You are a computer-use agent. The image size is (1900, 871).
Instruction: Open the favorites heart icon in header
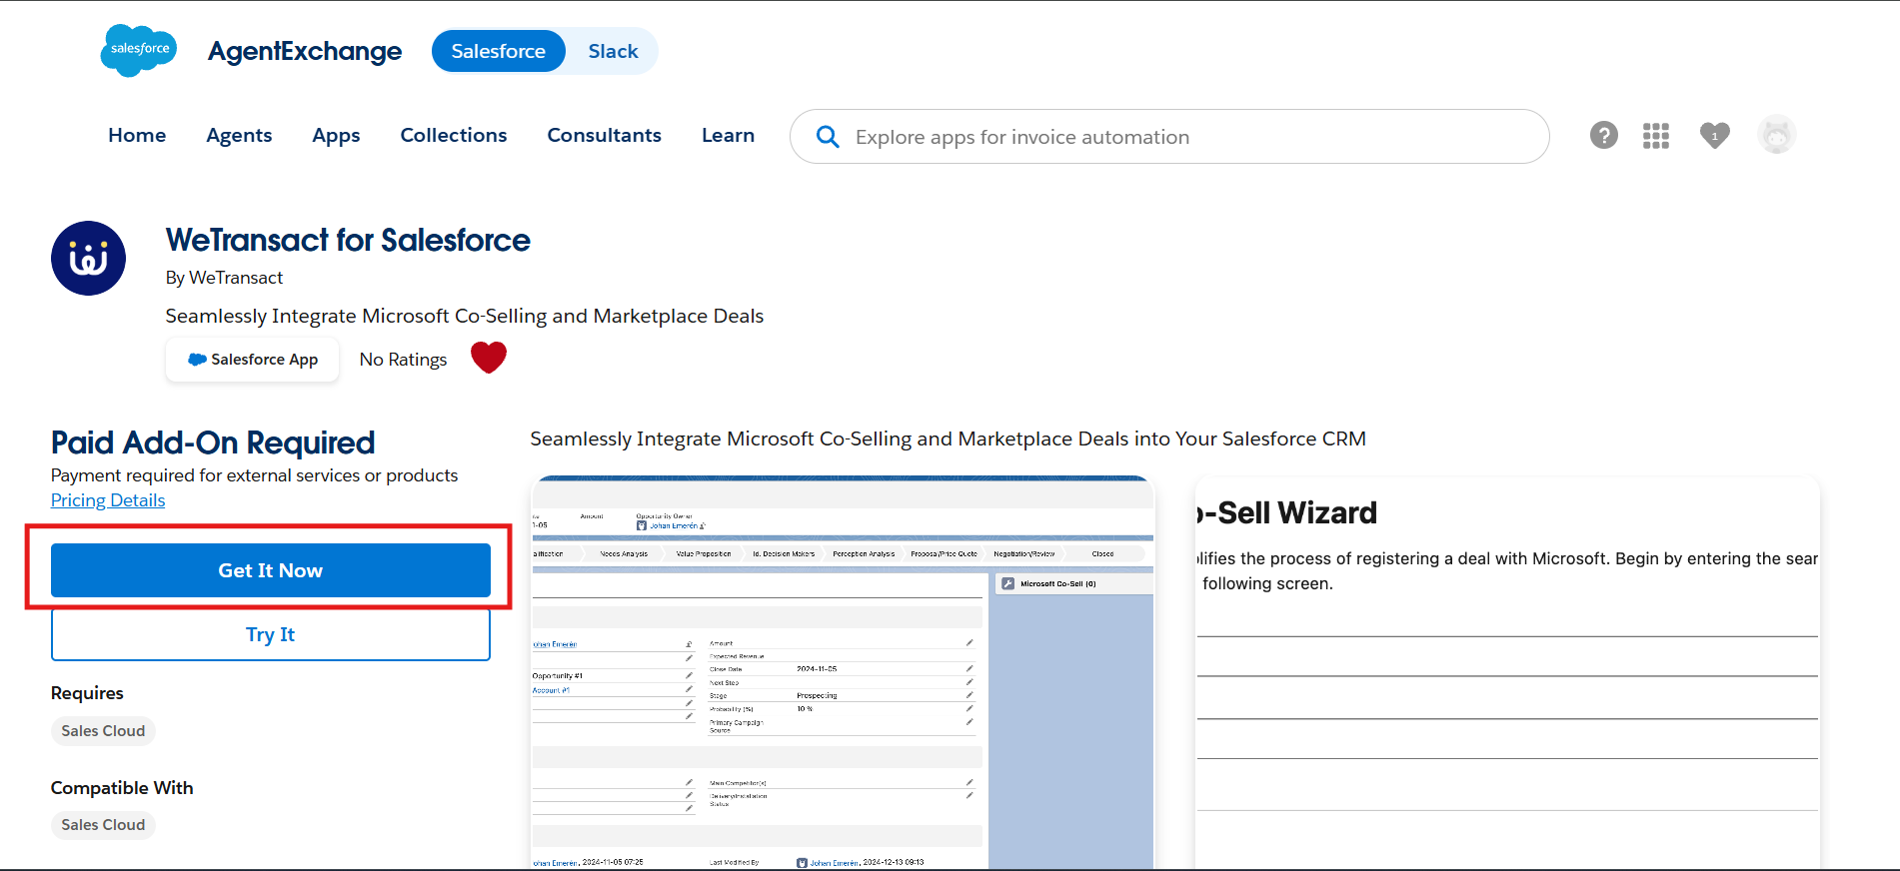tap(1715, 135)
